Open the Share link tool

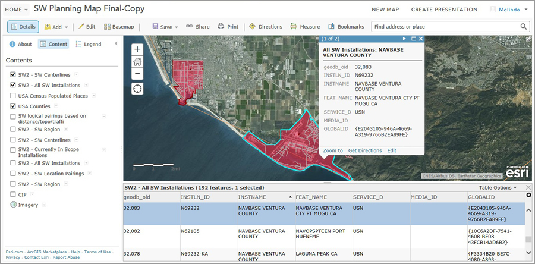point(198,27)
